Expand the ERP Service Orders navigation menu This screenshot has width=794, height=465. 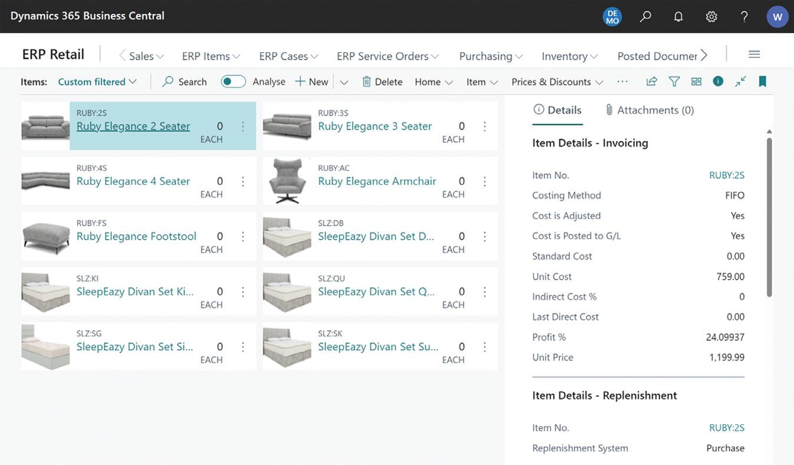388,56
